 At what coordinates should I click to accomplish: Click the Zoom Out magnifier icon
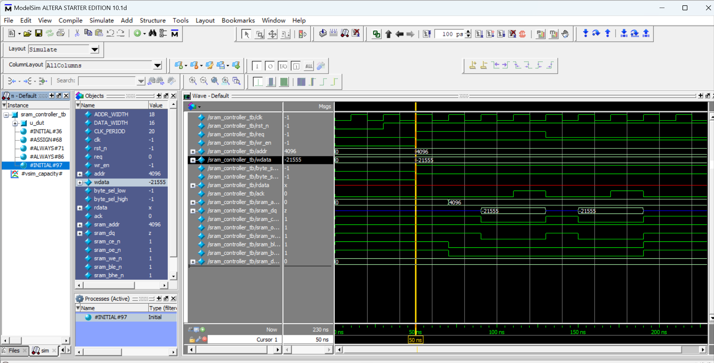tap(203, 81)
